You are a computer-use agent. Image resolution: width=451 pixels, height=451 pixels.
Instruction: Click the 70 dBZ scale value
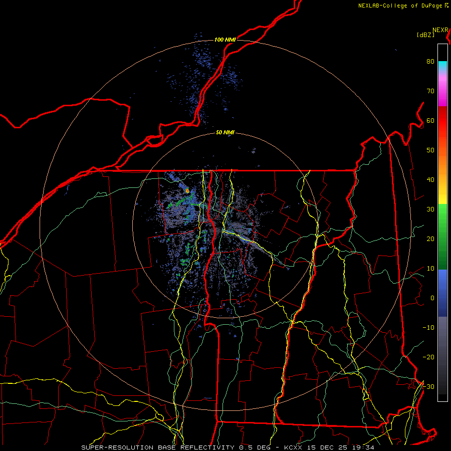(430, 91)
